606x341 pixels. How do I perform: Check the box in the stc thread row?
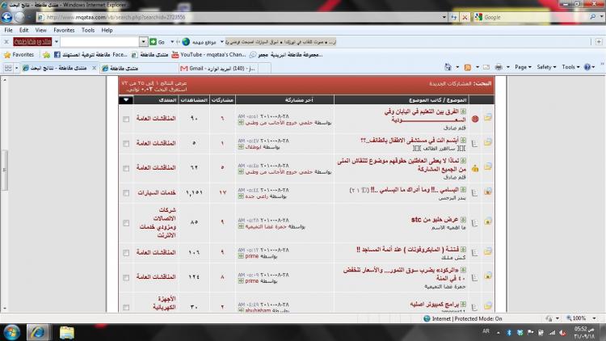pyautogui.click(x=125, y=220)
